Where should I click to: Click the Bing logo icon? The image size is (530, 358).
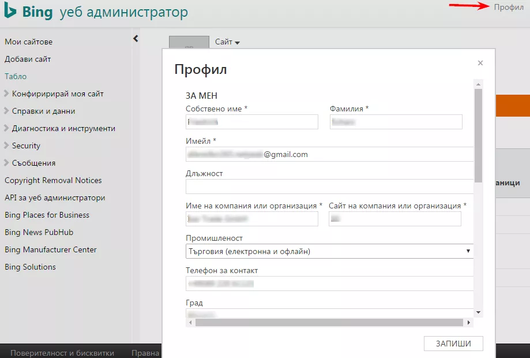[x=10, y=11]
